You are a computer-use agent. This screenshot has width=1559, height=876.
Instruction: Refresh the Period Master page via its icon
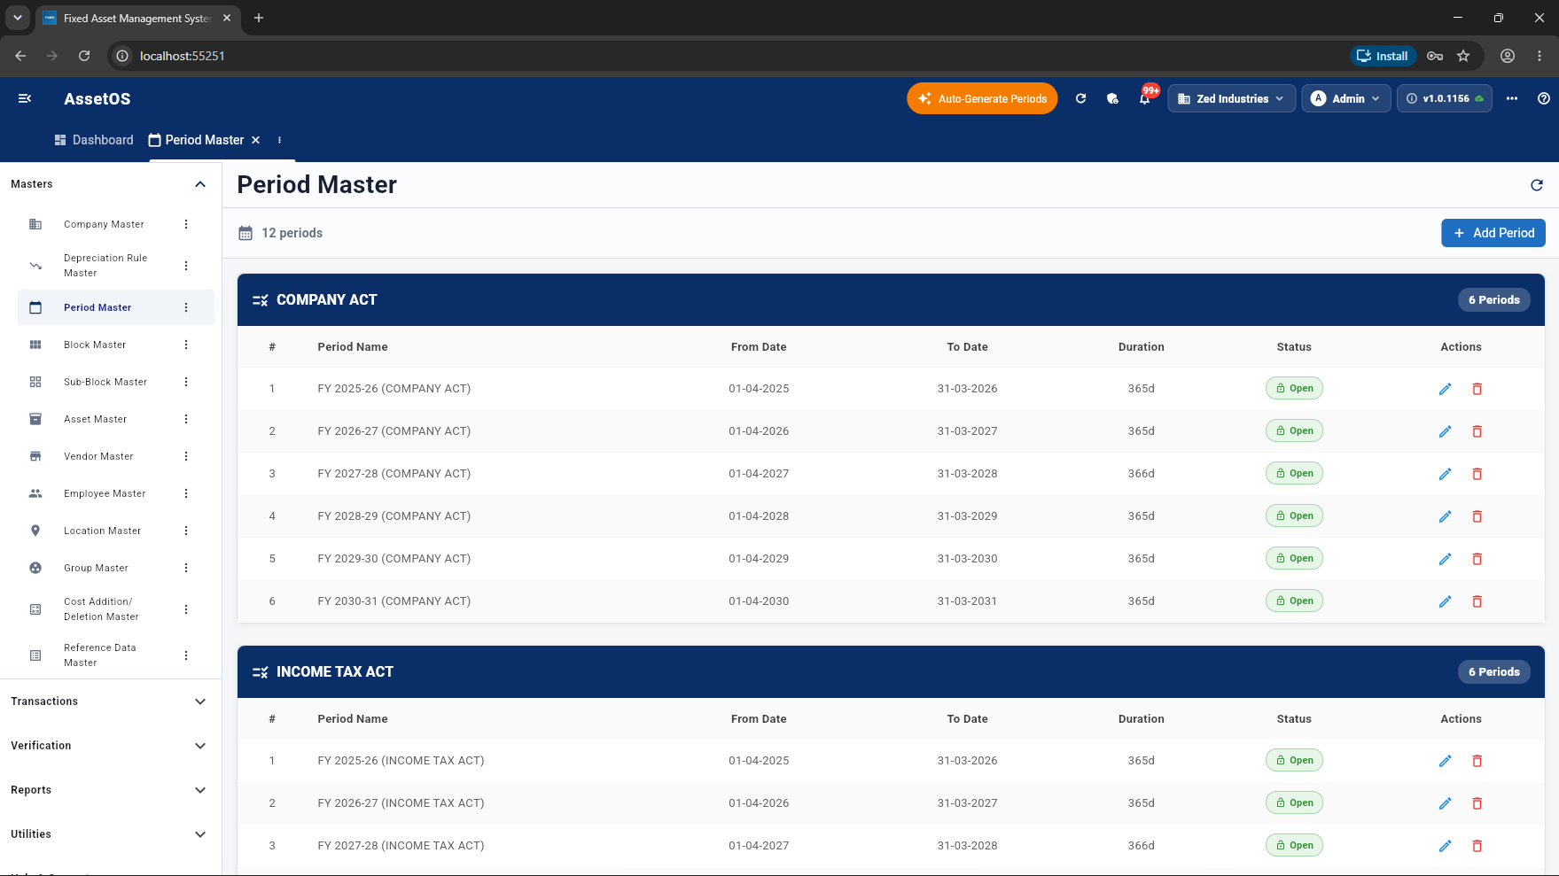tap(1537, 185)
